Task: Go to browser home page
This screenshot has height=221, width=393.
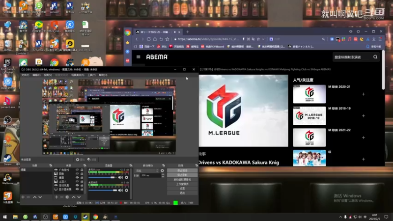Action: [155, 39]
